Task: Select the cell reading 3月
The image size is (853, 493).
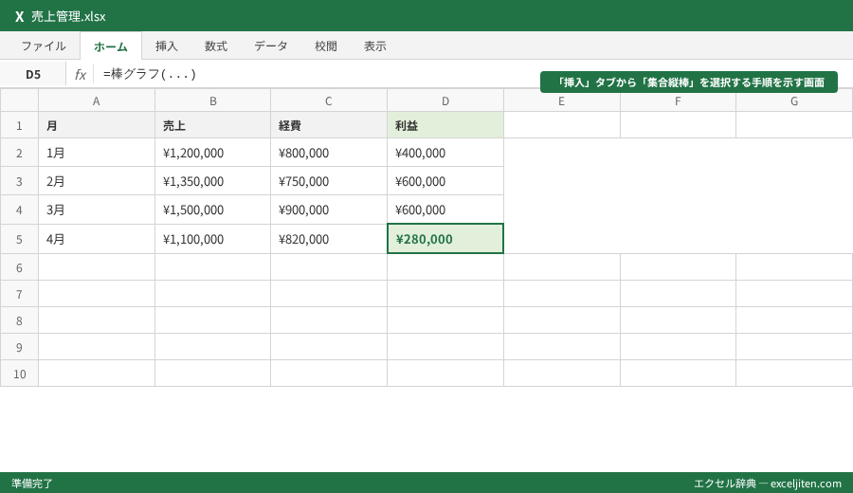Action: [97, 210]
